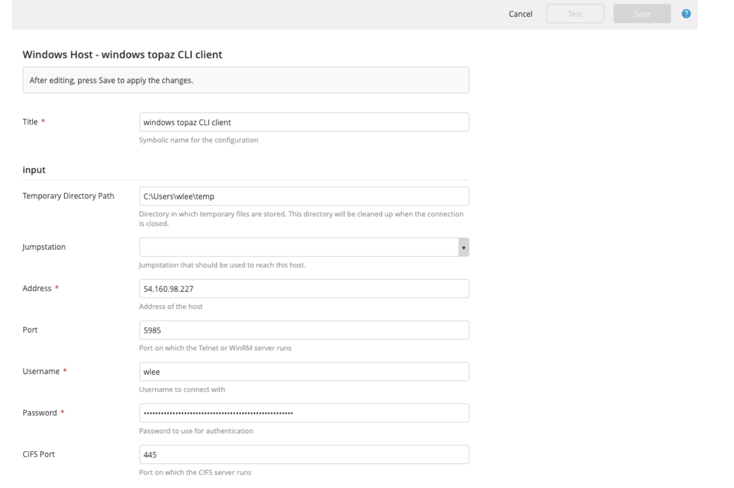Focus the Title input field
The image size is (734, 488).
click(304, 122)
